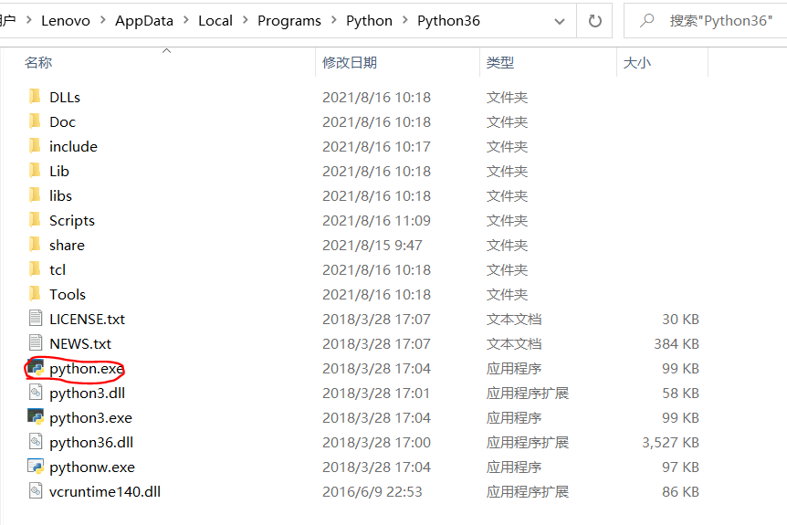Viewport: 787px width, 525px height.
Task: Click the libs folder icon
Action: click(x=35, y=194)
